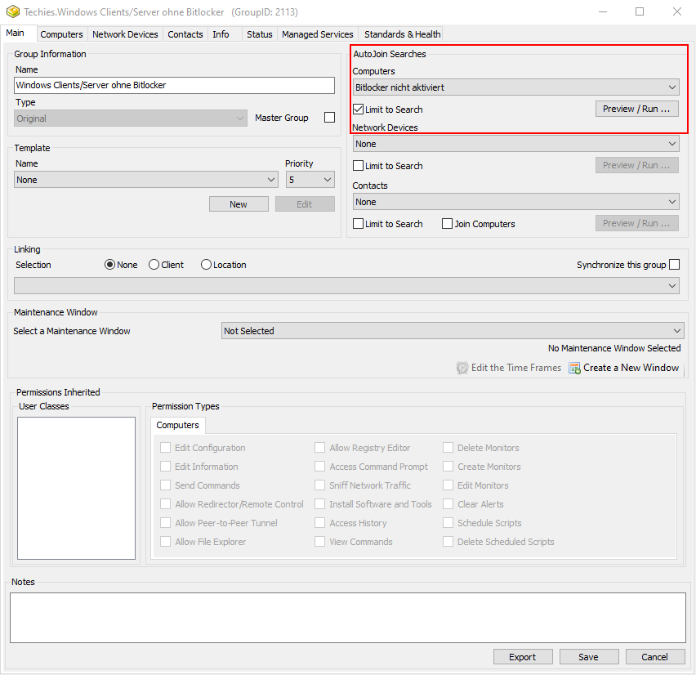Open the Maintenance Window selection dropdown
Viewport: 696px width, 675px height.
(x=453, y=331)
